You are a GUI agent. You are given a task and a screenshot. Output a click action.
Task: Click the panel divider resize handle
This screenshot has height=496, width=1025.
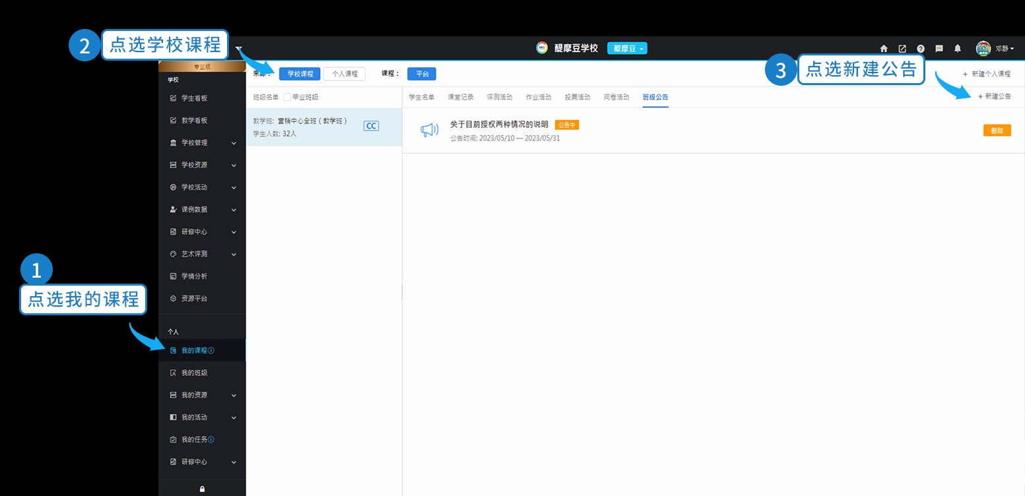[402, 292]
